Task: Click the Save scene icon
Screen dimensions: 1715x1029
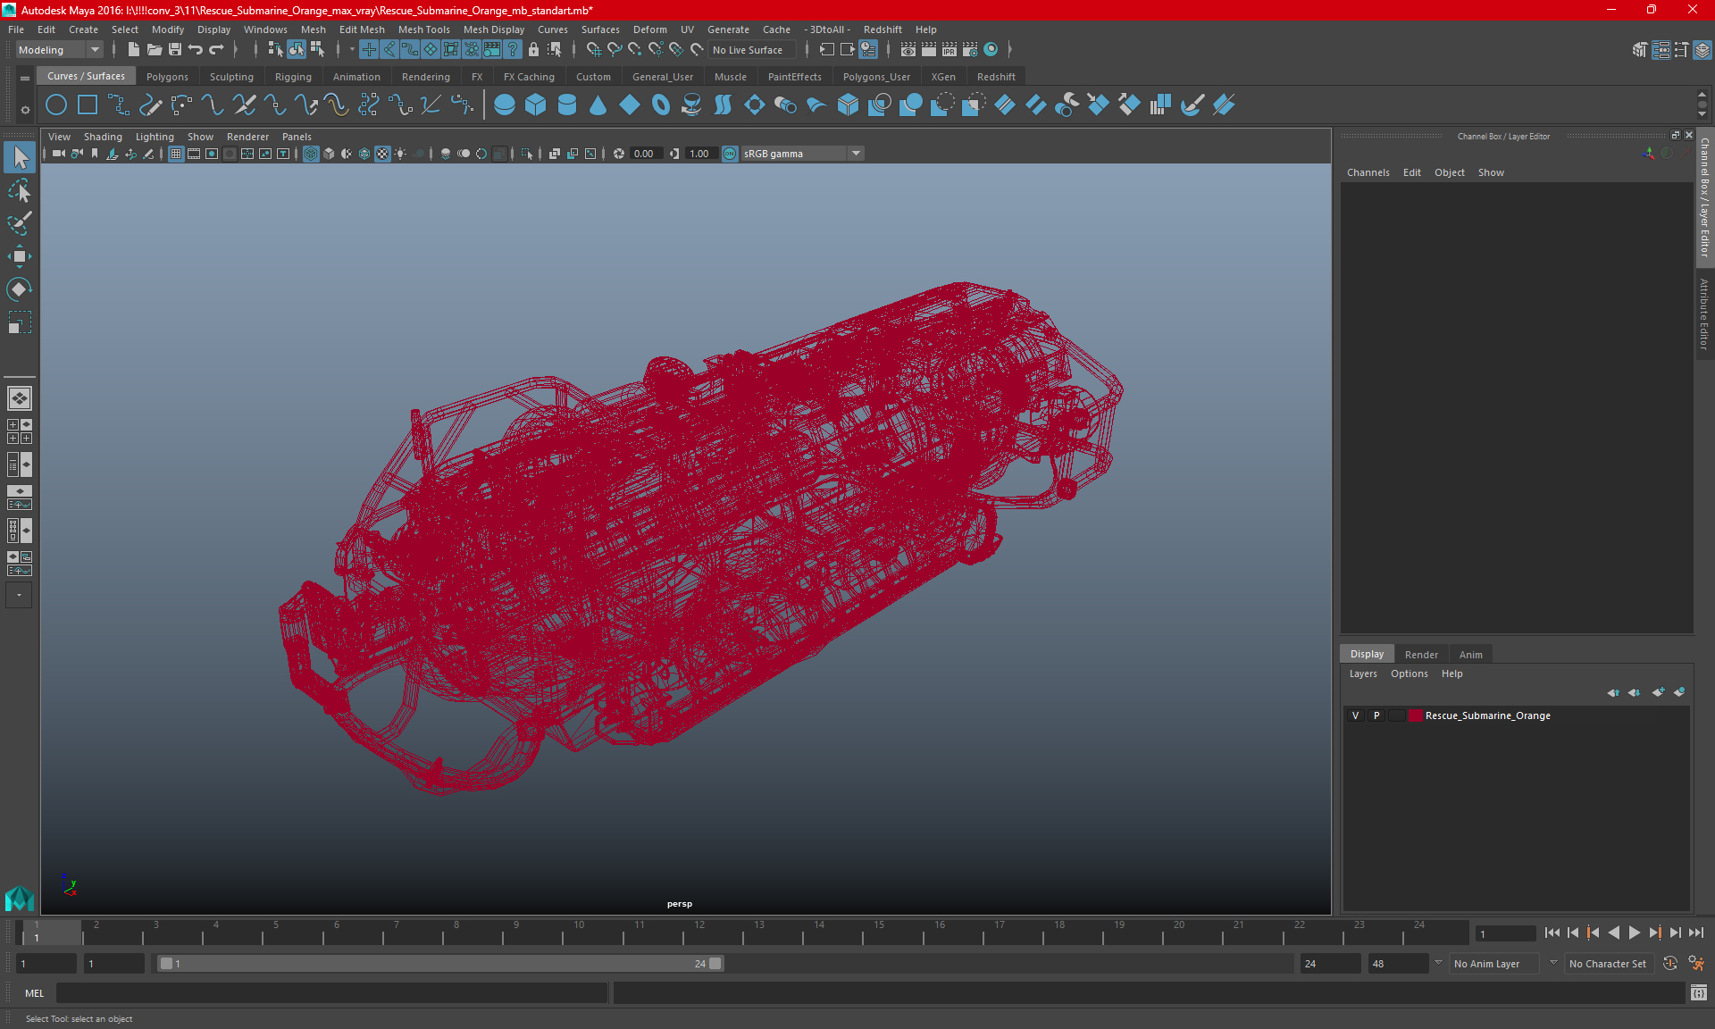Action: point(175,50)
